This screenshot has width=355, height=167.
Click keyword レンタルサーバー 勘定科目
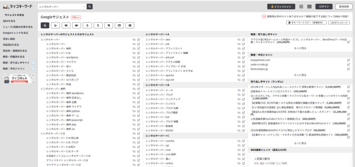click(61, 75)
